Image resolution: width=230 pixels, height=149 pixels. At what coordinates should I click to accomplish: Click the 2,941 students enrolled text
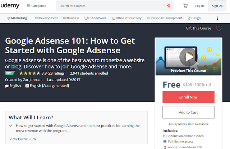tap(89, 73)
